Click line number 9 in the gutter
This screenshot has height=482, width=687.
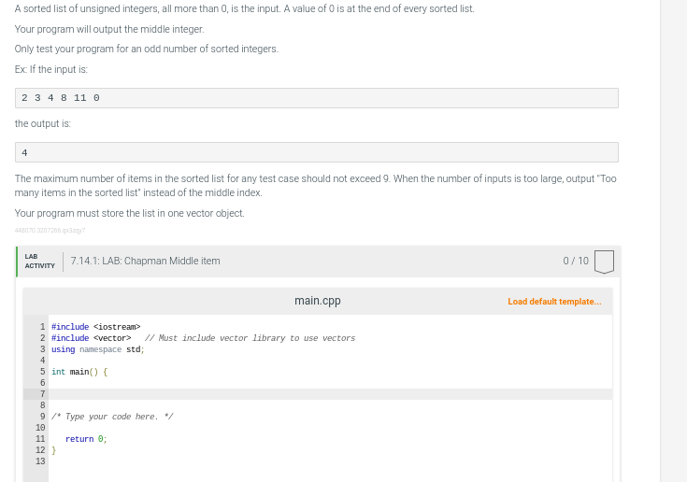tap(42, 417)
